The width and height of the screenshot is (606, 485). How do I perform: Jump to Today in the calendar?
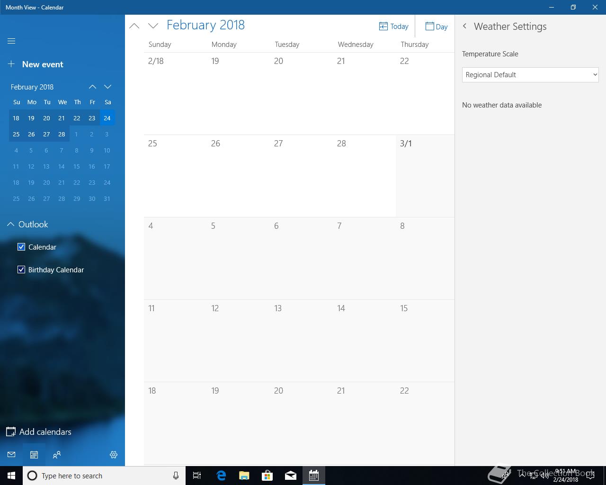pos(393,27)
